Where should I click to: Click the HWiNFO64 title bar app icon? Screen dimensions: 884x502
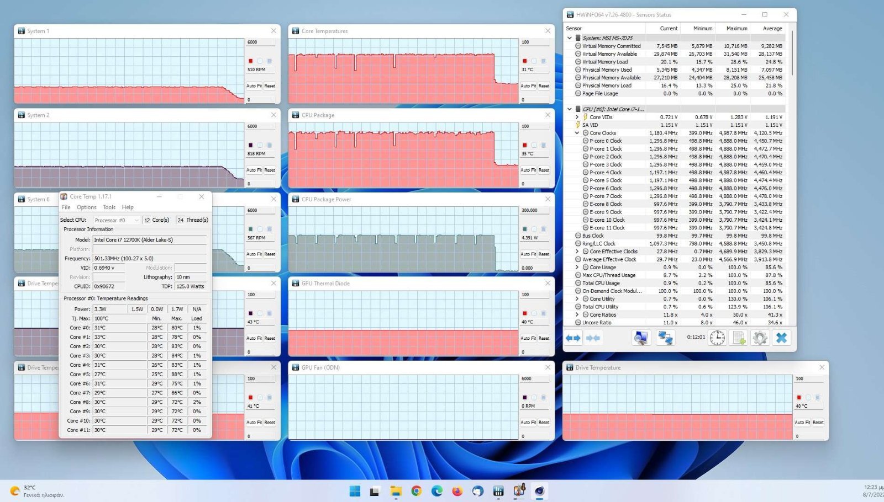click(x=570, y=15)
